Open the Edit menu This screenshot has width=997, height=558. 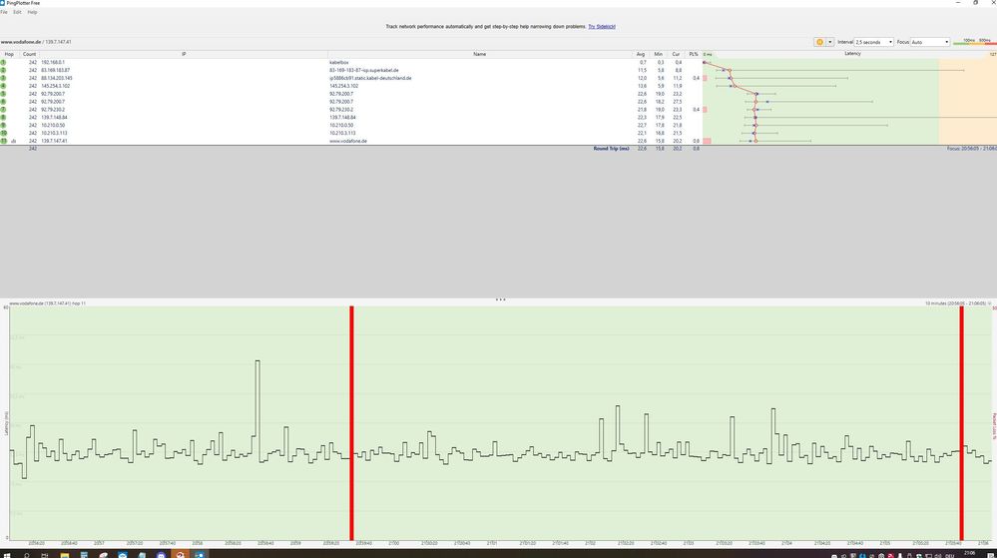pyautogui.click(x=17, y=12)
